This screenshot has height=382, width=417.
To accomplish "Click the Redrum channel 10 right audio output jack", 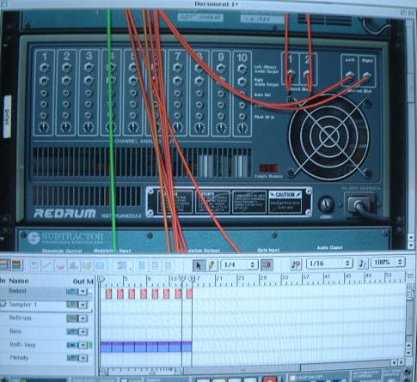I will point(242,82).
